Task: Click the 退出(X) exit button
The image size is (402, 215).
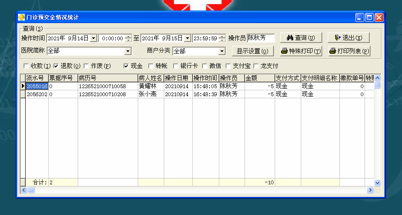Action: coord(349,38)
